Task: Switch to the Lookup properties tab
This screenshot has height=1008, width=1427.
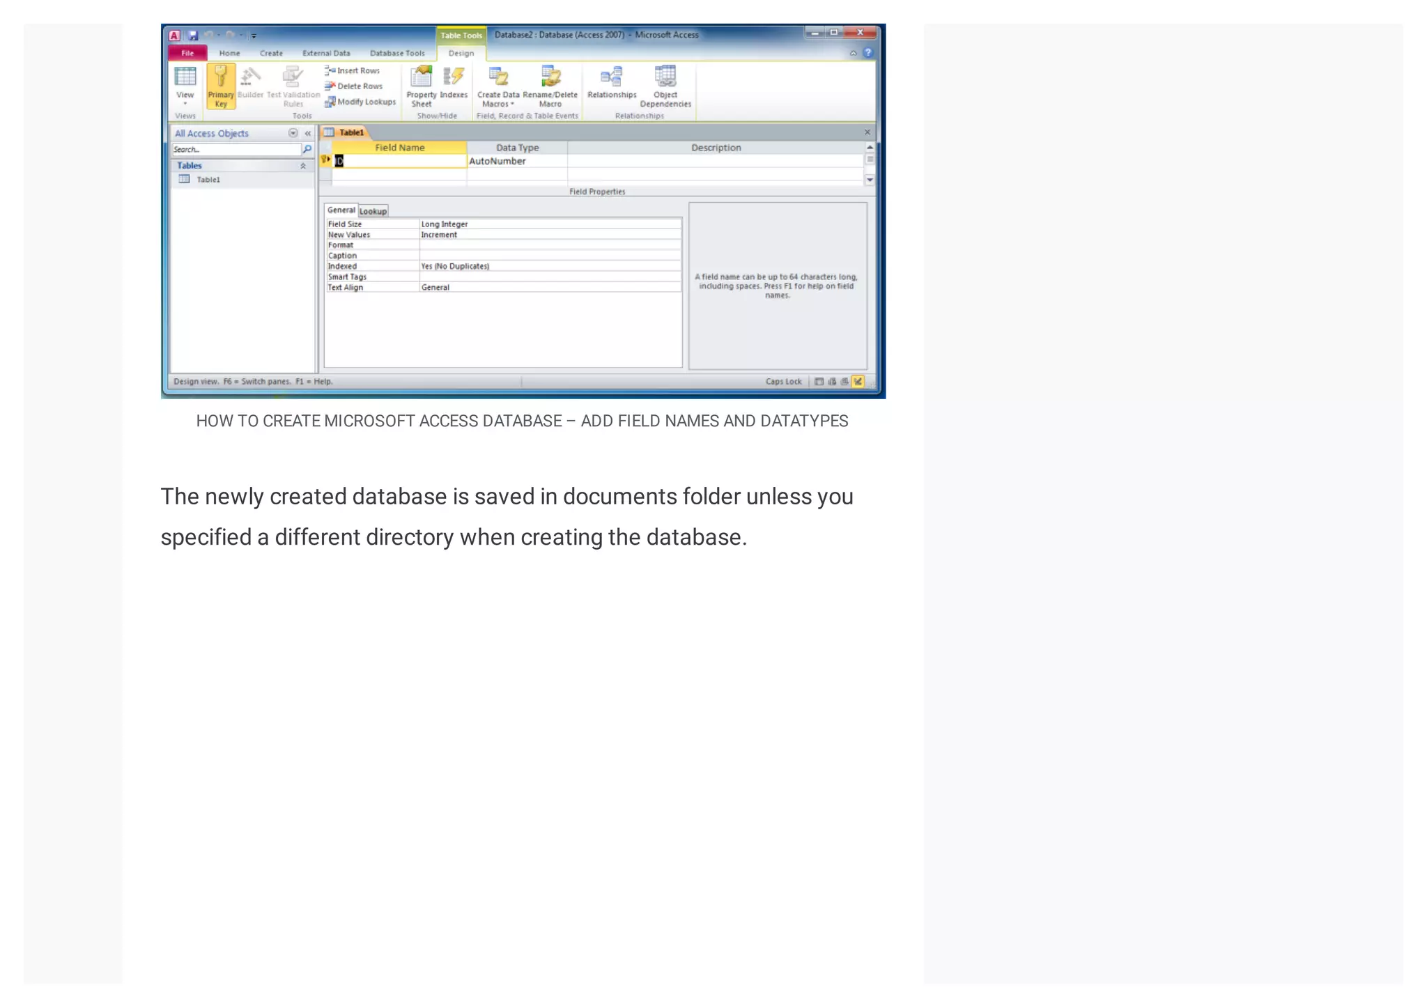Action: coord(373,211)
